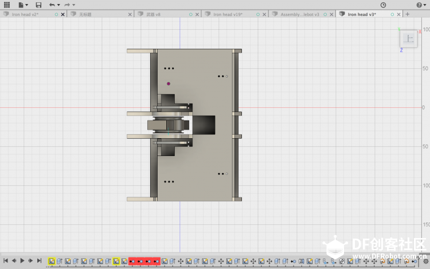Click the Undo arrow

point(52,5)
